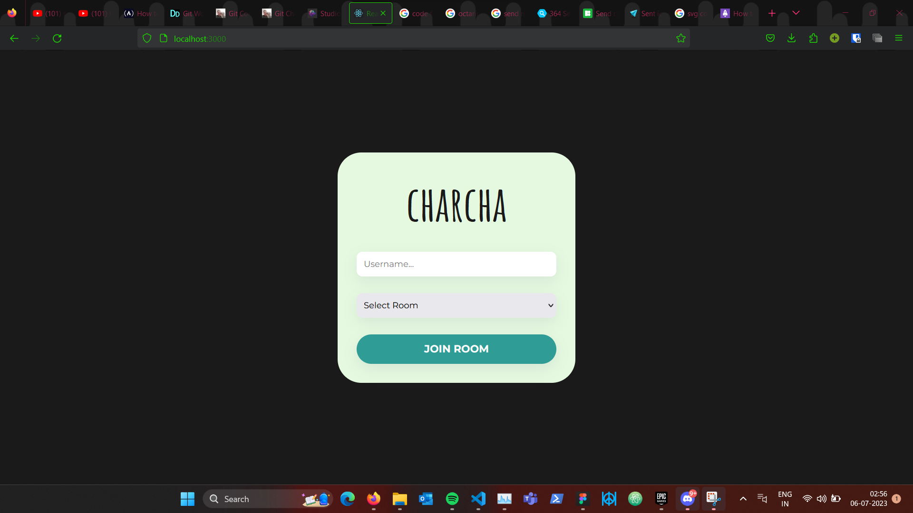Open the Select Room dropdown
This screenshot has width=913, height=513.
456,305
